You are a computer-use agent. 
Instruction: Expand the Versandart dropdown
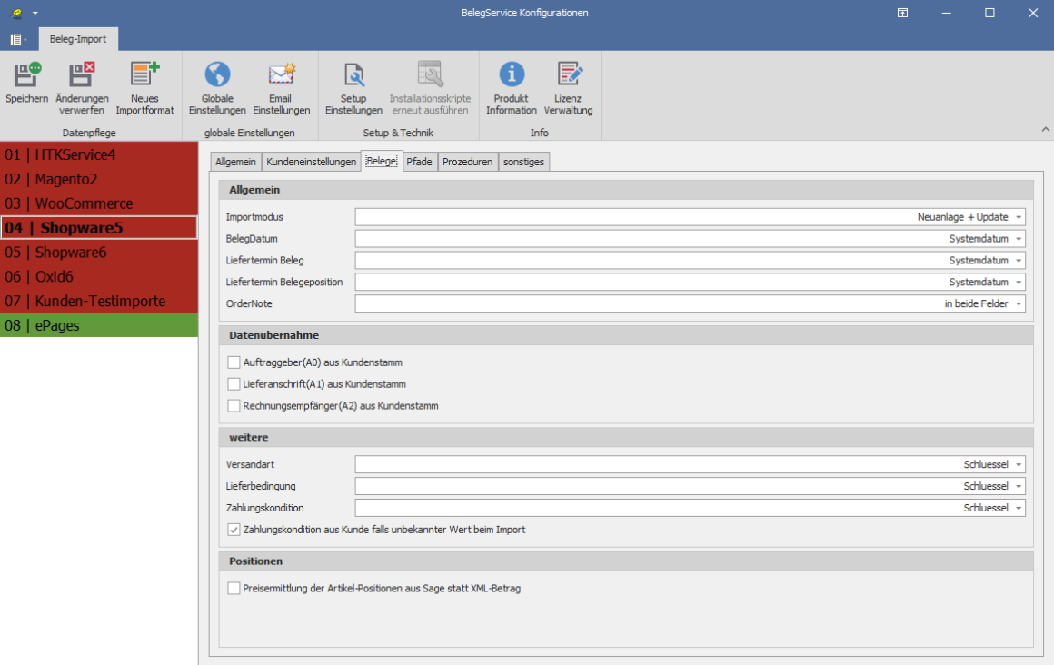pos(1019,465)
